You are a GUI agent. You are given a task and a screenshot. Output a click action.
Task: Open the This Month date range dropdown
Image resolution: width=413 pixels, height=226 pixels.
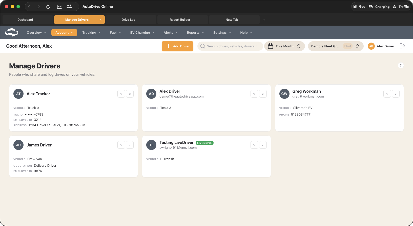click(284, 46)
